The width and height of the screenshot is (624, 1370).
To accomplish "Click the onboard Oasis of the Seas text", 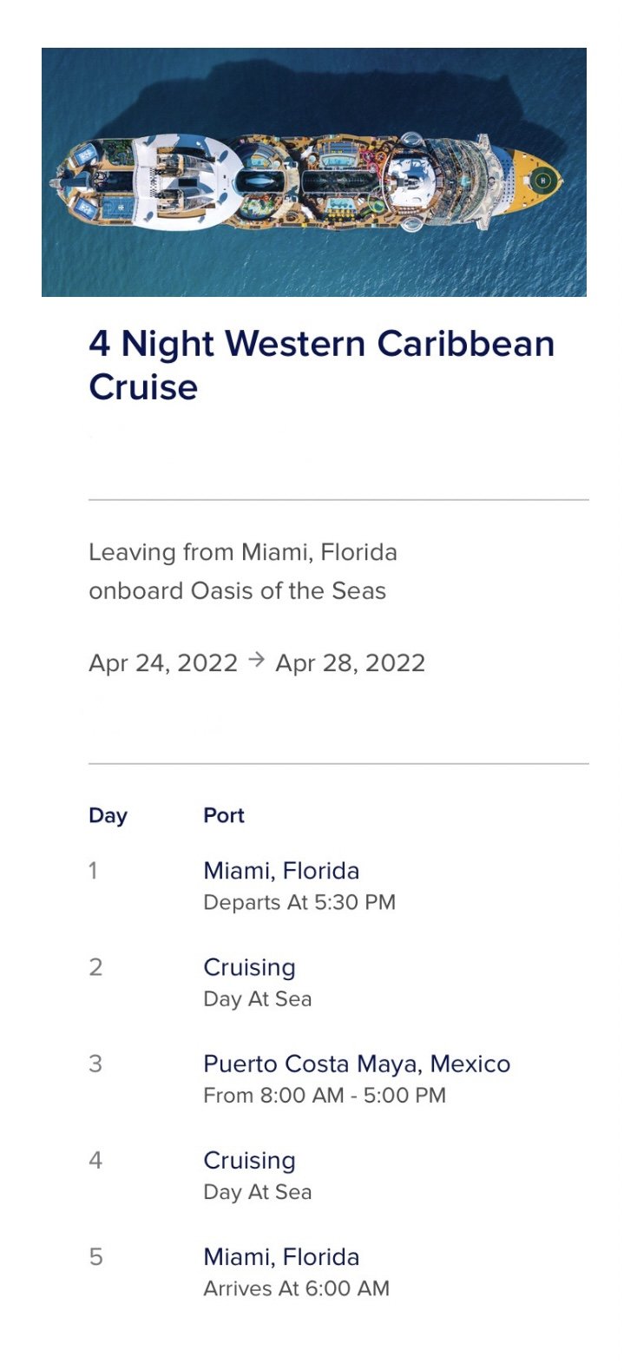I will tap(237, 590).
